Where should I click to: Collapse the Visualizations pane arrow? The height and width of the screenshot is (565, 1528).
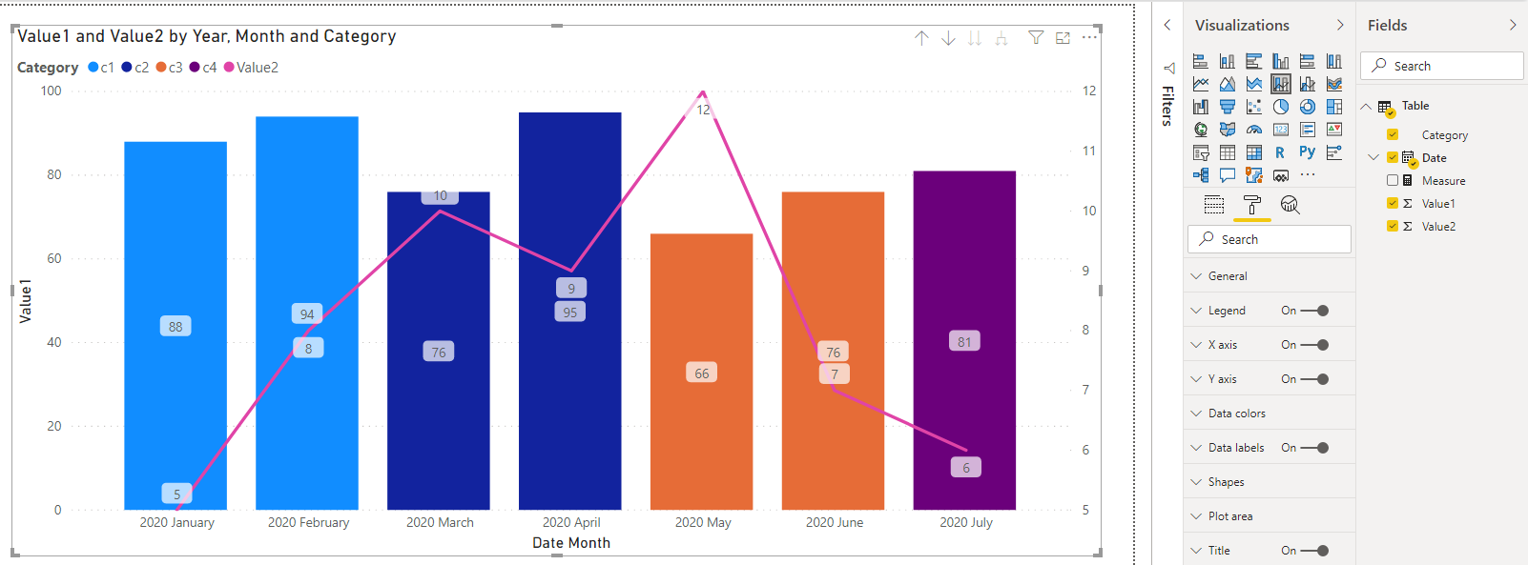[x=1340, y=26]
